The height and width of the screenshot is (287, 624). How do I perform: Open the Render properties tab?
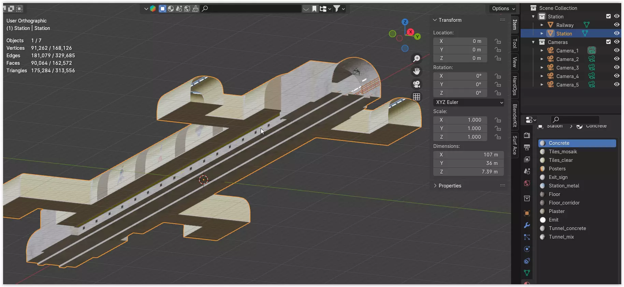click(527, 135)
